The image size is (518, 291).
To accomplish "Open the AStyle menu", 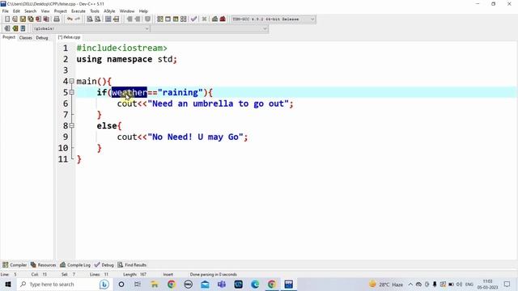I will [x=109, y=11].
